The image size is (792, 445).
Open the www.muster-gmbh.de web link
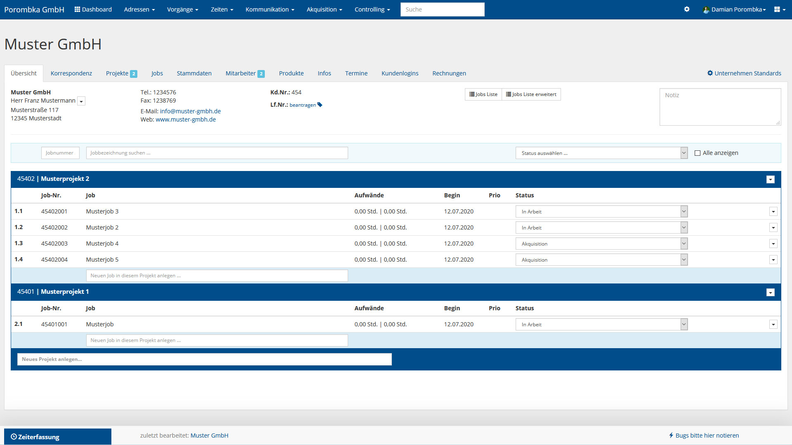point(186,119)
